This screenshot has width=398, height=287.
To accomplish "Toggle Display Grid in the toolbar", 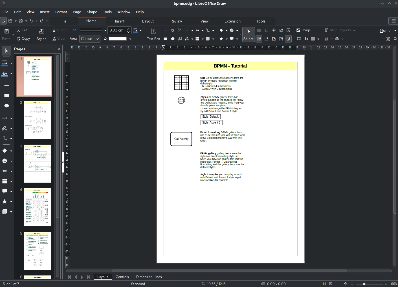I will pyautogui.click(x=259, y=30).
